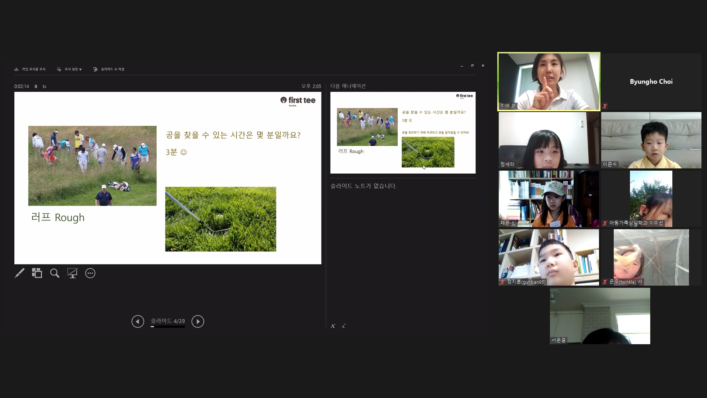Decrease the slide notes font size
The image size is (707, 398).
tap(344, 326)
